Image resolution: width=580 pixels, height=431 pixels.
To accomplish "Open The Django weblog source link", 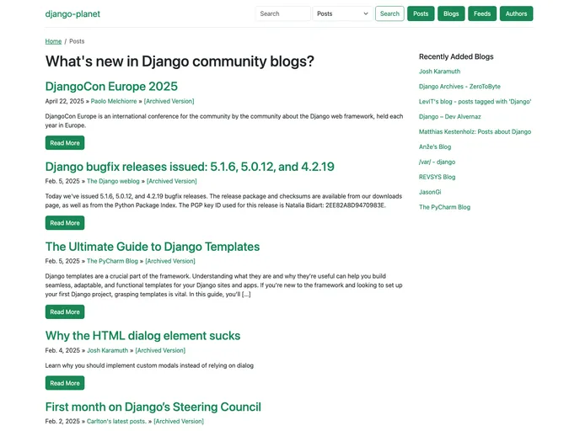I will point(113,181).
